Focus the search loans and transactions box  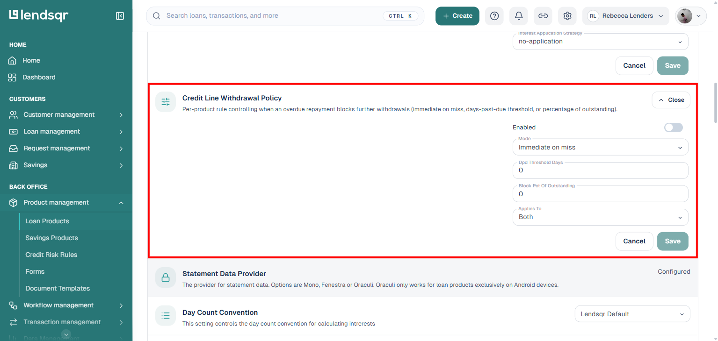click(285, 16)
